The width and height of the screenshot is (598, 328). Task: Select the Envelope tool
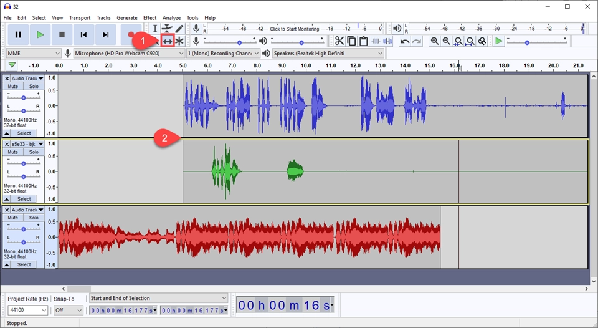point(167,29)
